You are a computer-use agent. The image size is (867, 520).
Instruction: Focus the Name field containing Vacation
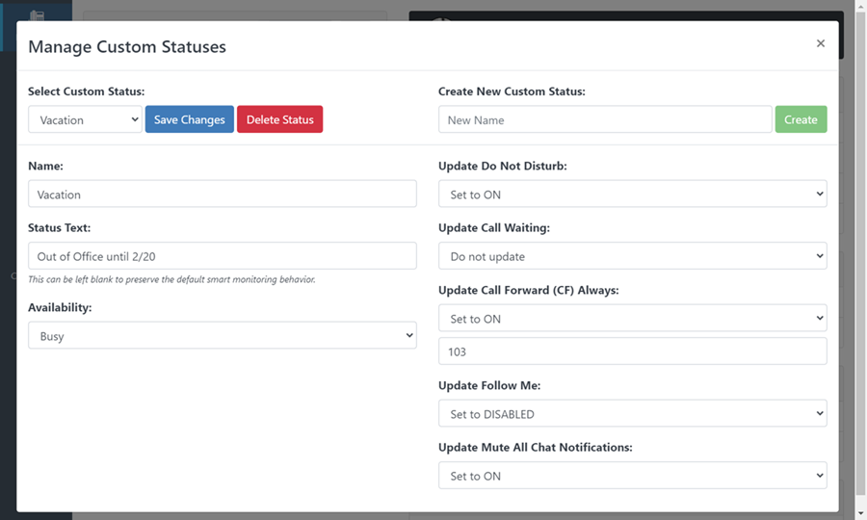tap(222, 194)
